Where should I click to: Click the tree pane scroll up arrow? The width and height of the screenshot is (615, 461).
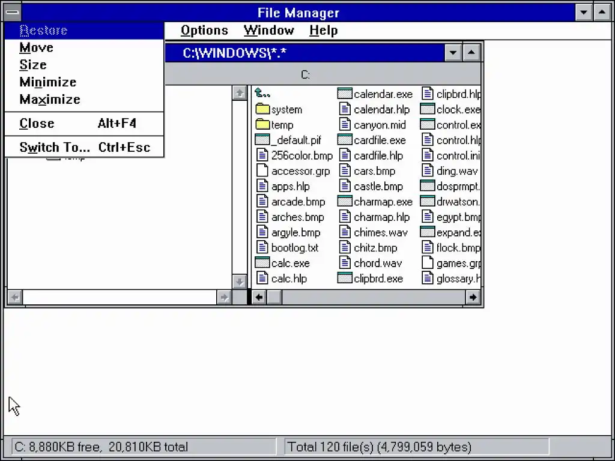(x=239, y=93)
